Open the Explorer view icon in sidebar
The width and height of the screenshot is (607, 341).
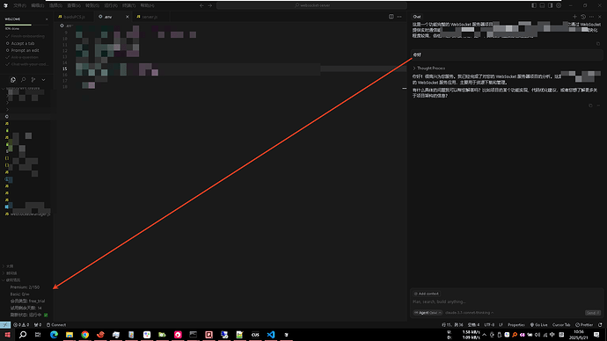[x=13, y=80]
